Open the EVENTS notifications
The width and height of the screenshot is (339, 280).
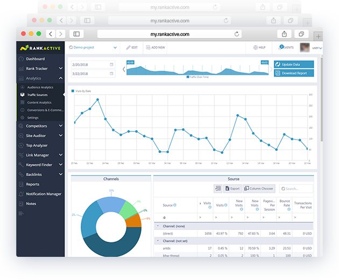pos(286,47)
